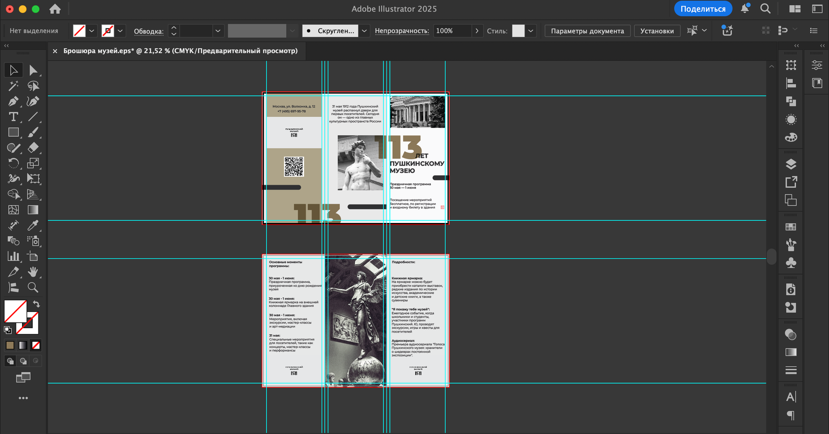Open the Paragraph panel icon

coord(791,415)
